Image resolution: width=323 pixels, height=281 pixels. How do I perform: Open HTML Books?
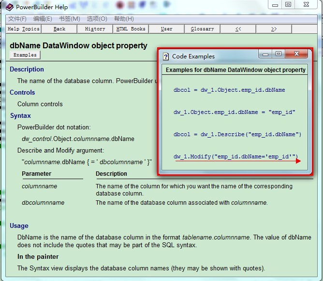pos(131,29)
